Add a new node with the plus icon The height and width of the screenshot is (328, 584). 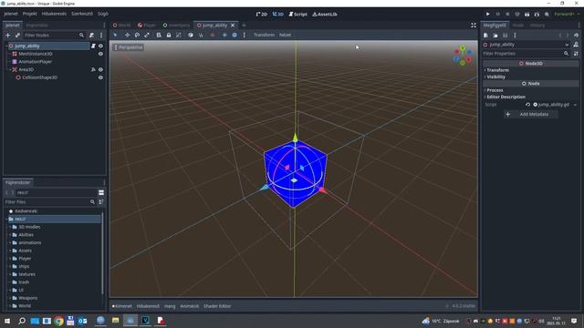pos(8,35)
